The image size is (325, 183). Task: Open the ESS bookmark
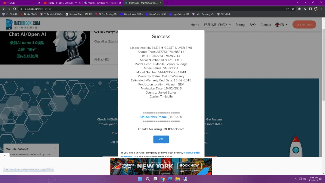pyautogui.click(x=89, y=14)
